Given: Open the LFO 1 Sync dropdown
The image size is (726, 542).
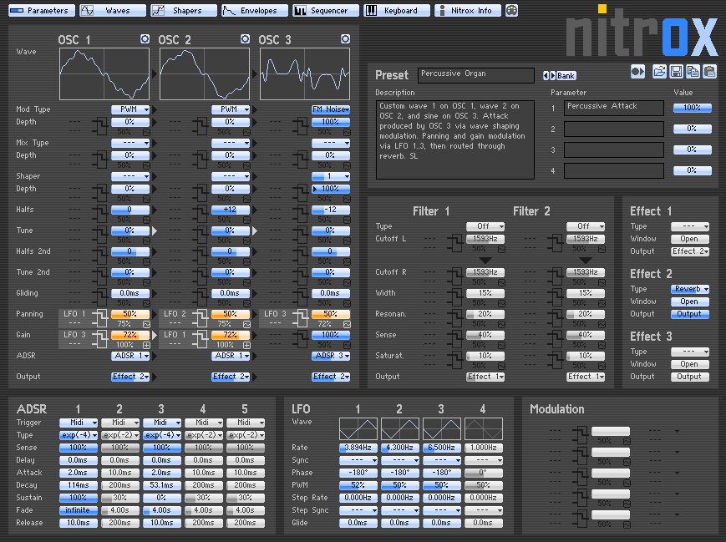Looking at the screenshot, I should coord(358,460).
